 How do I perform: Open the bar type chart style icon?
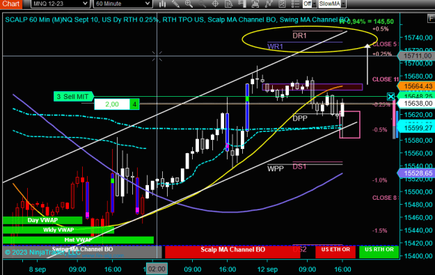pos(163,3)
